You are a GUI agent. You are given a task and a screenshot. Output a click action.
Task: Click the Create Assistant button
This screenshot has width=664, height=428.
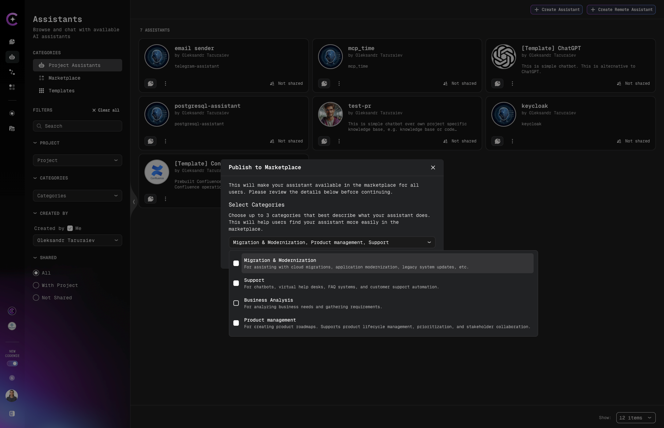point(556,10)
